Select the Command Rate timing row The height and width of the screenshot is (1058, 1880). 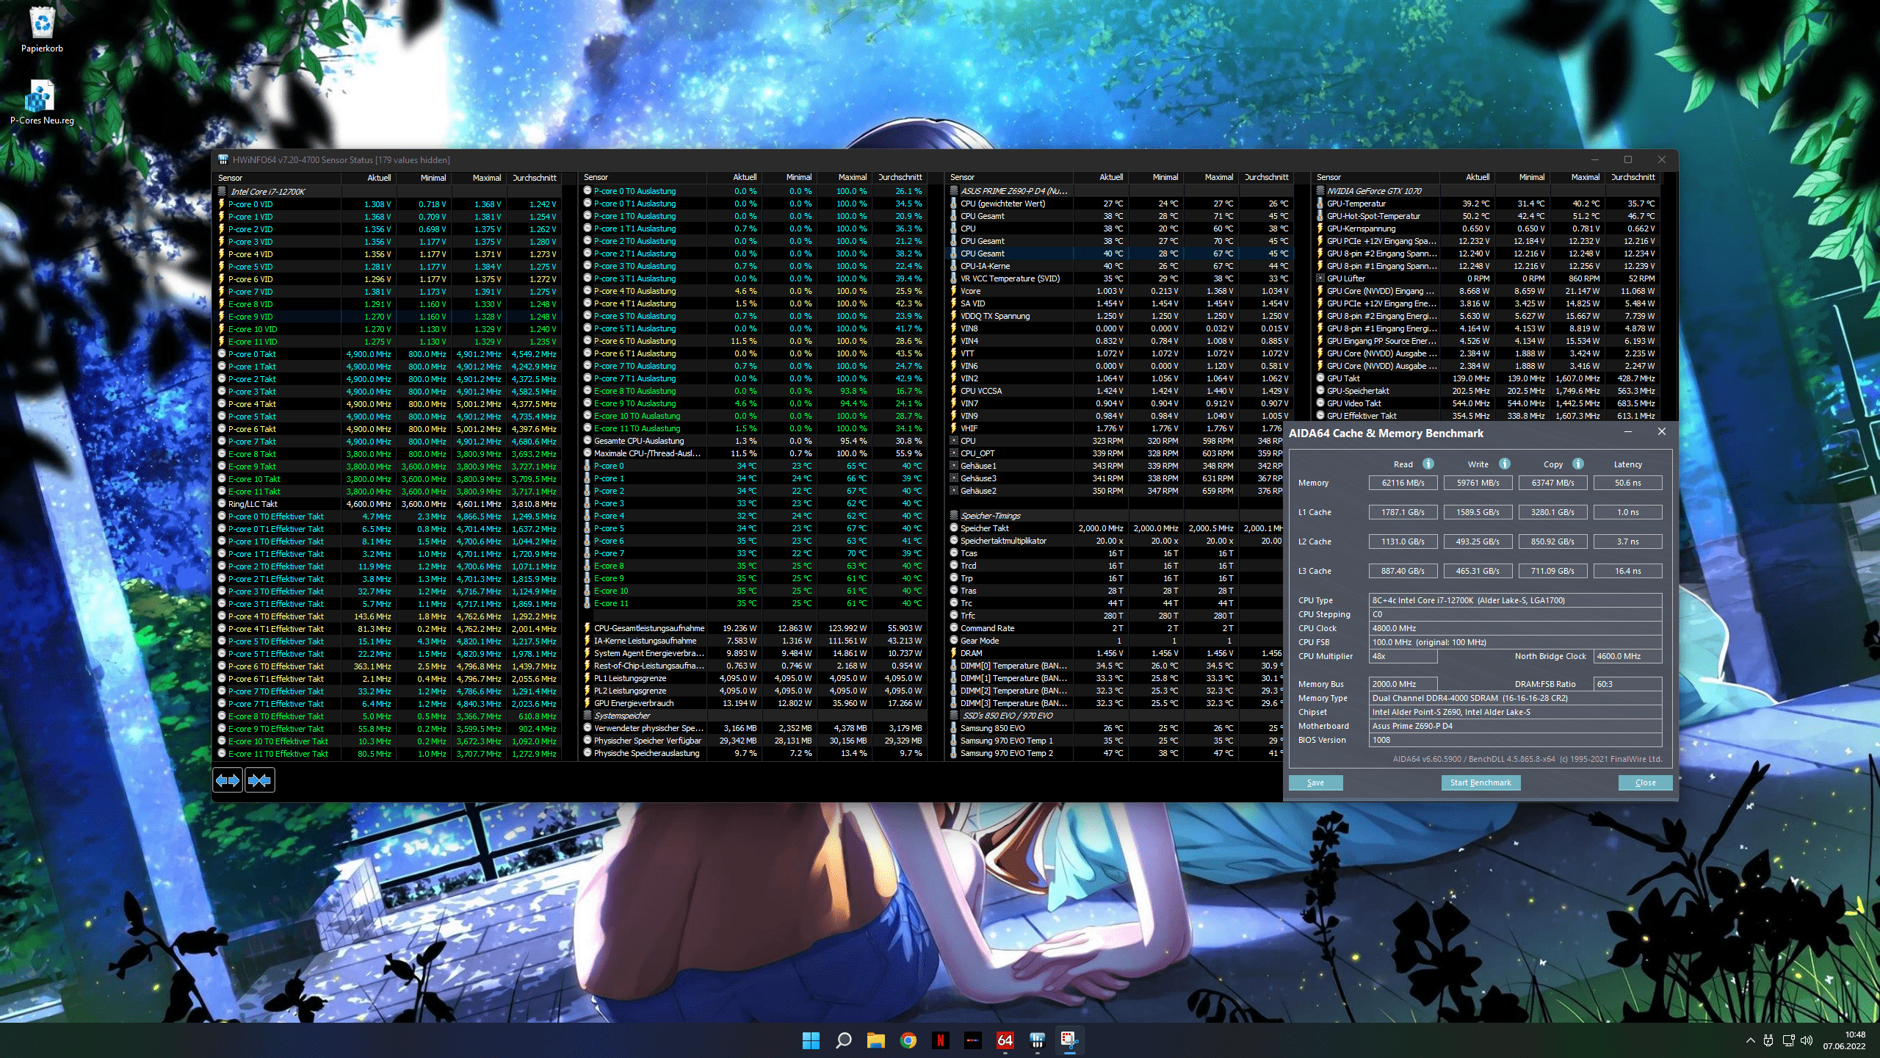[x=1116, y=628]
